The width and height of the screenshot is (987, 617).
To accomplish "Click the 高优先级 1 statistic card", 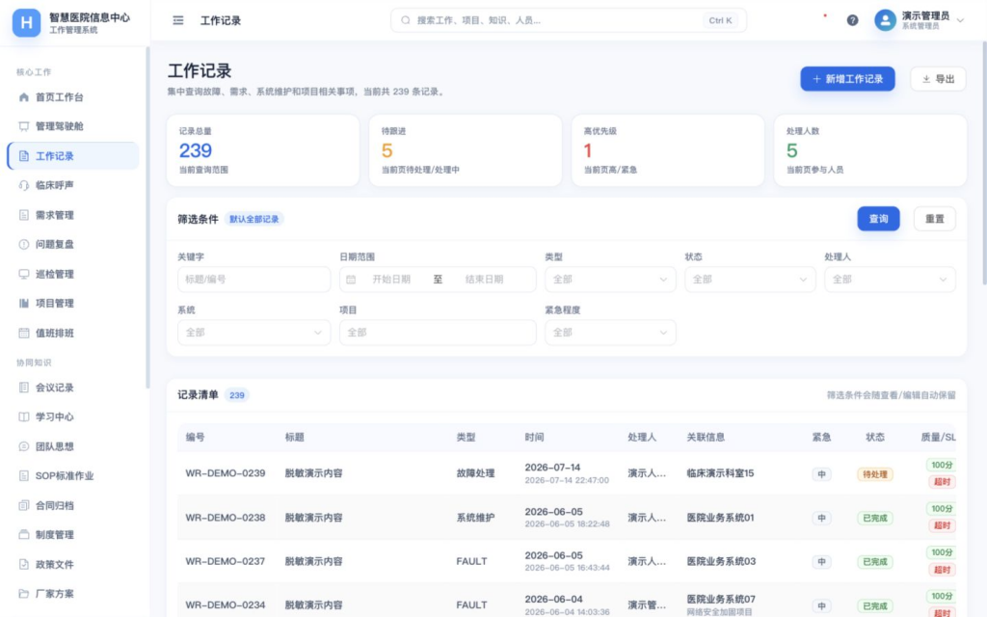I will point(668,150).
